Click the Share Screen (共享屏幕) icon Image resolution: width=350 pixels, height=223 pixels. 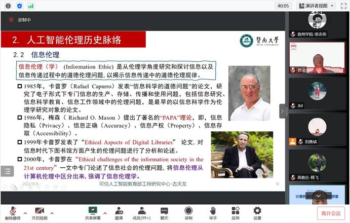(92, 212)
